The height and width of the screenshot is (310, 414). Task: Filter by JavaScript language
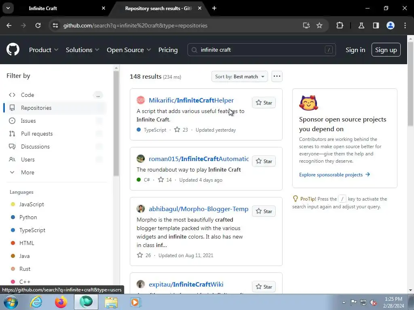(x=32, y=204)
